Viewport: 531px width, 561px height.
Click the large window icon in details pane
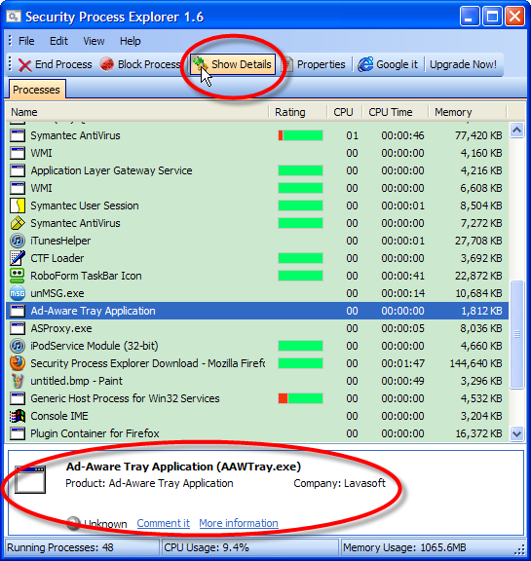point(30,480)
